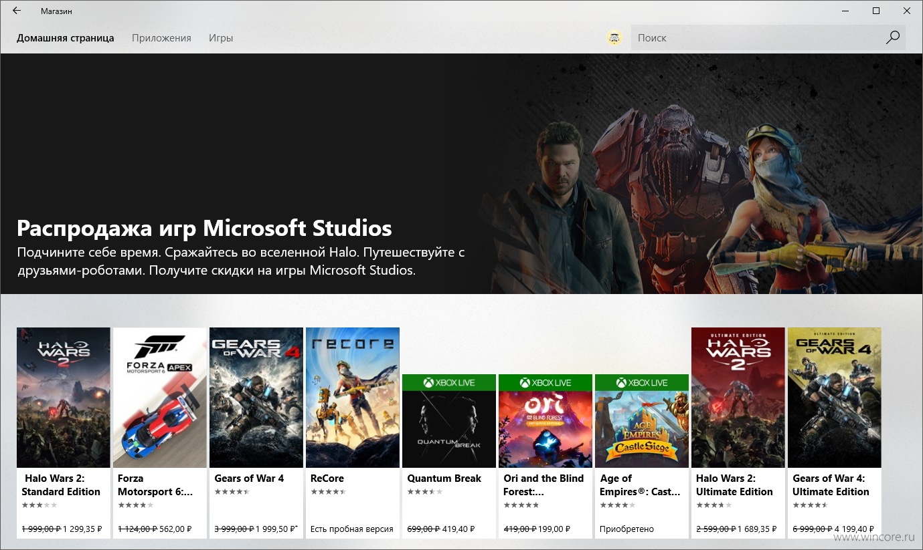Click the 4 199,40 ₽ price
Image resolution: width=923 pixels, height=550 pixels.
[855, 529]
